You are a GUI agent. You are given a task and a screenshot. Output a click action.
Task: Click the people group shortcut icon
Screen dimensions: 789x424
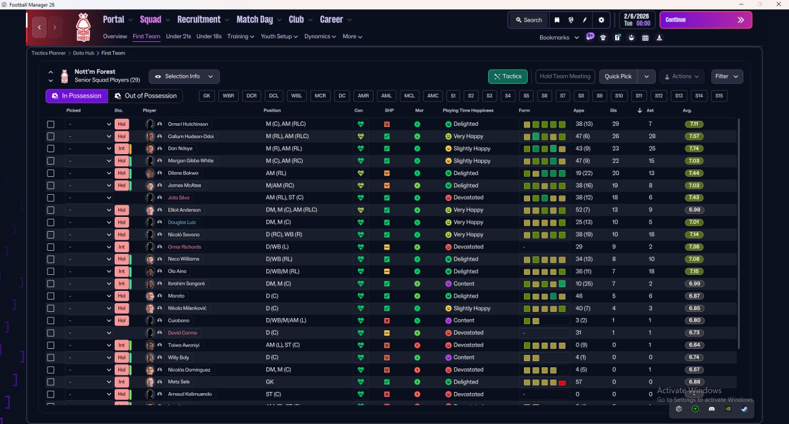[x=631, y=38]
